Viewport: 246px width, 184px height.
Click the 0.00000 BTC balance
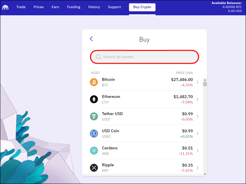pos(232,7)
